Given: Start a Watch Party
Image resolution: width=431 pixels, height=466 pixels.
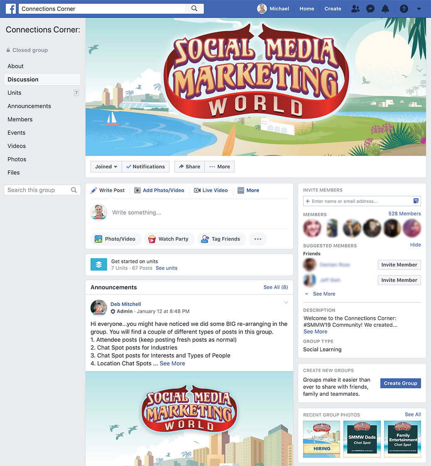Looking at the screenshot, I should click(169, 239).
